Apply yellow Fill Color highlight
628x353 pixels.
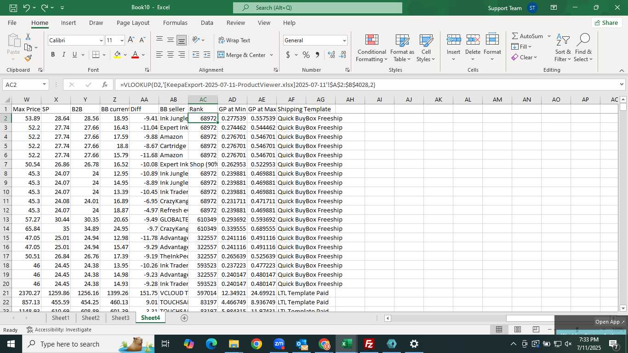click(117, 55)
